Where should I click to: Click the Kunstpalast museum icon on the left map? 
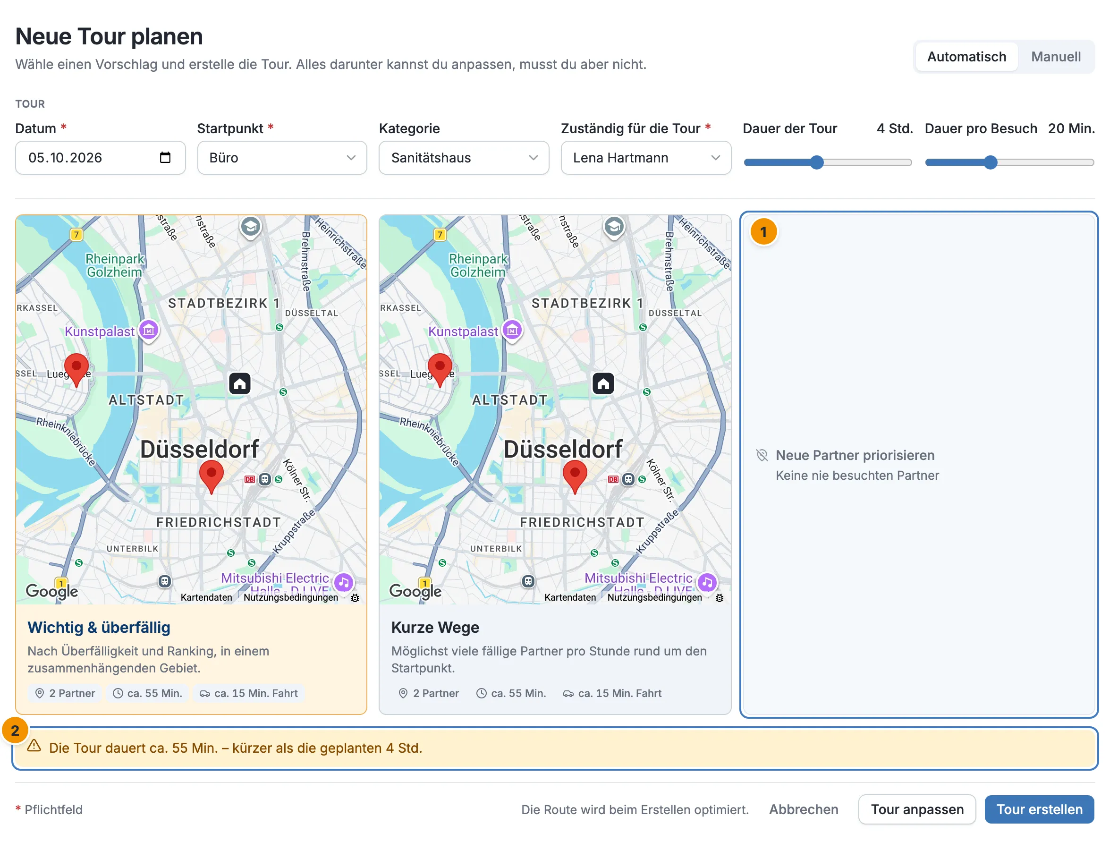pos(149,331)
